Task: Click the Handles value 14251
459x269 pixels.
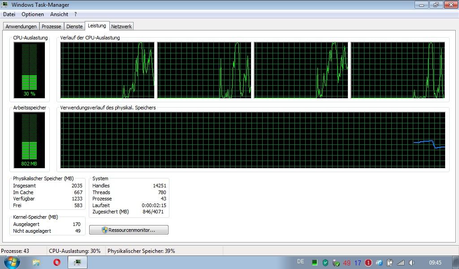Action: coord(160,186)
